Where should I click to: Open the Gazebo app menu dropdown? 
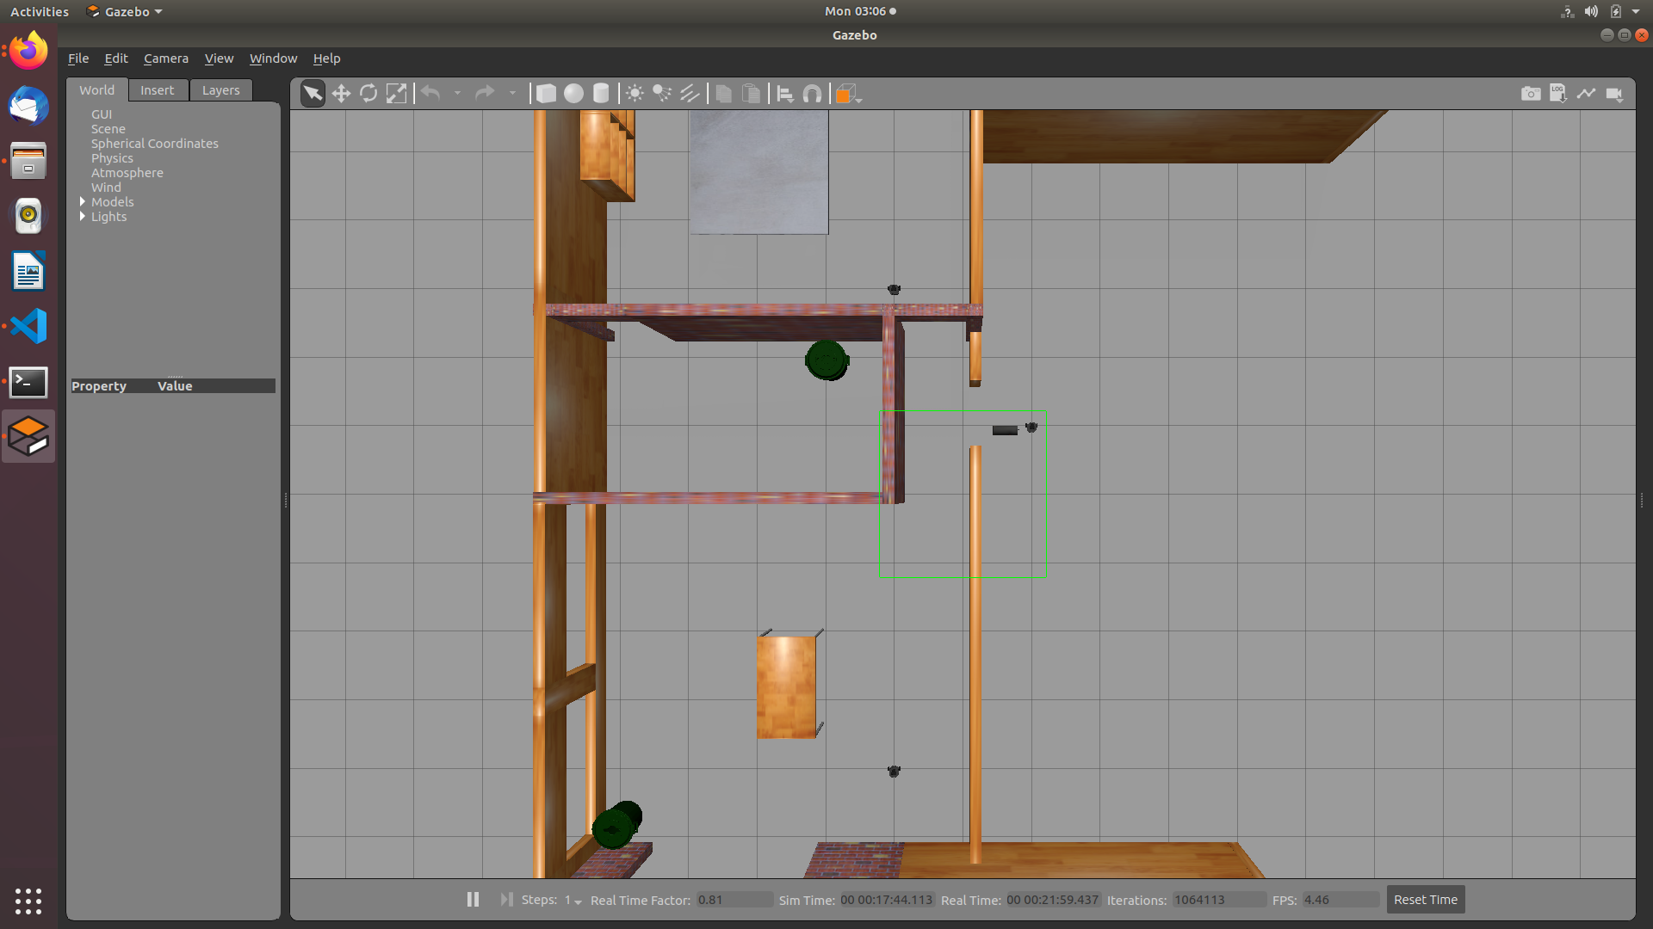[125, 11]
